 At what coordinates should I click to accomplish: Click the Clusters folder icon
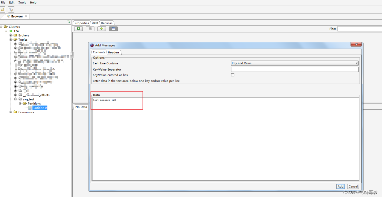[x=6, y=27]
